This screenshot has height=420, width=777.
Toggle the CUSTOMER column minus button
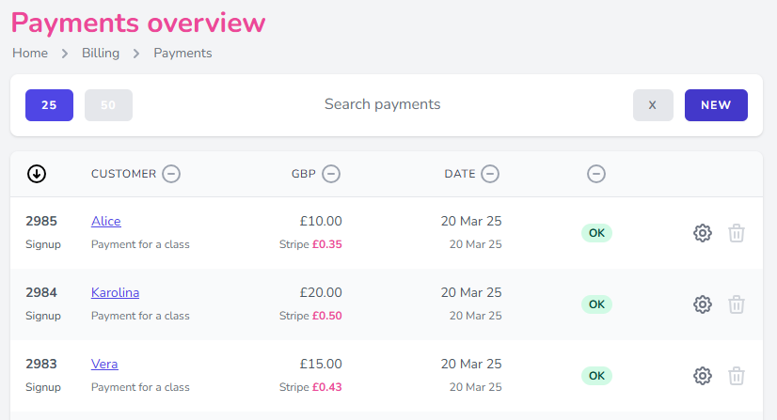point(171,174)
